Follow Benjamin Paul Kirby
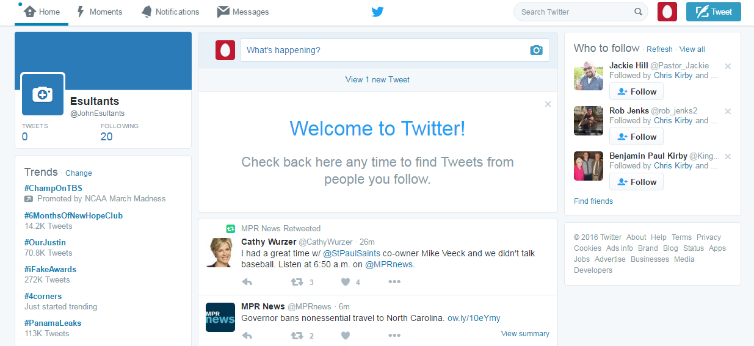This screenshot has height=346, width=754. pos(636,182)
